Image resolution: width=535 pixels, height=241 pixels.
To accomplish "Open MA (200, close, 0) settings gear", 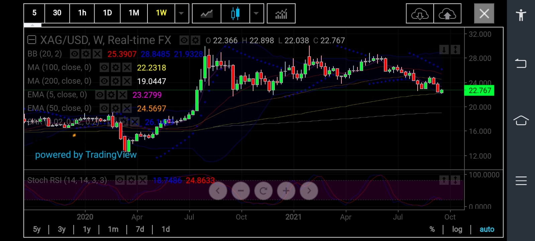I will click(x=116, y=81).
